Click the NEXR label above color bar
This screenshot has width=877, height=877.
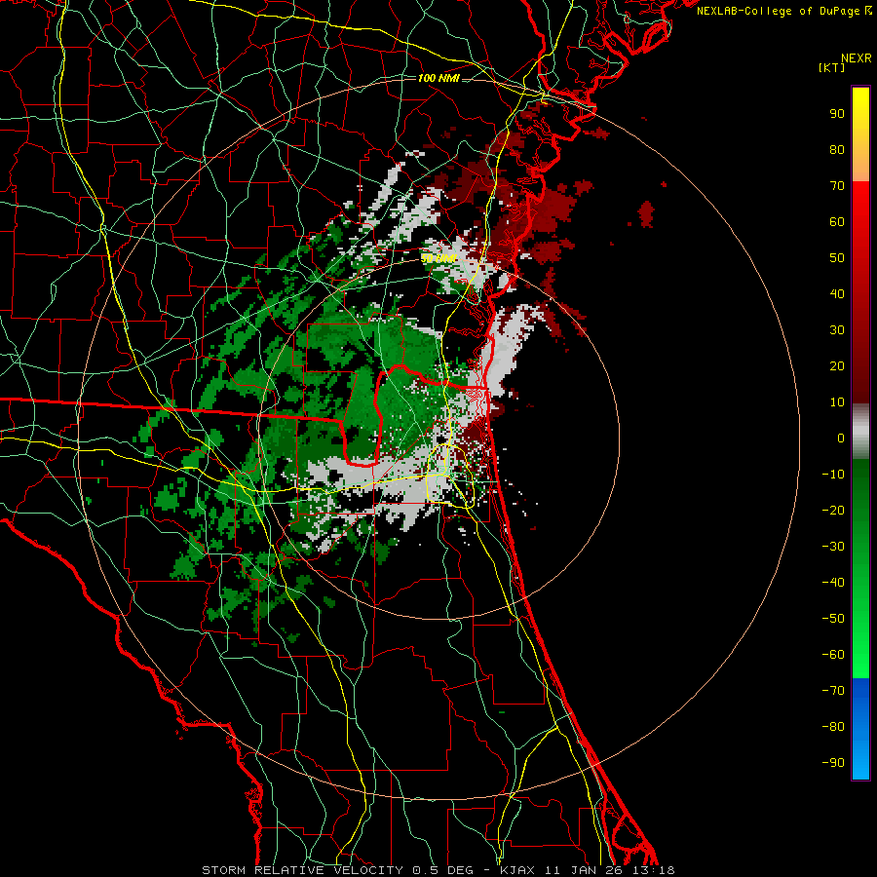[x=857, y=58]
